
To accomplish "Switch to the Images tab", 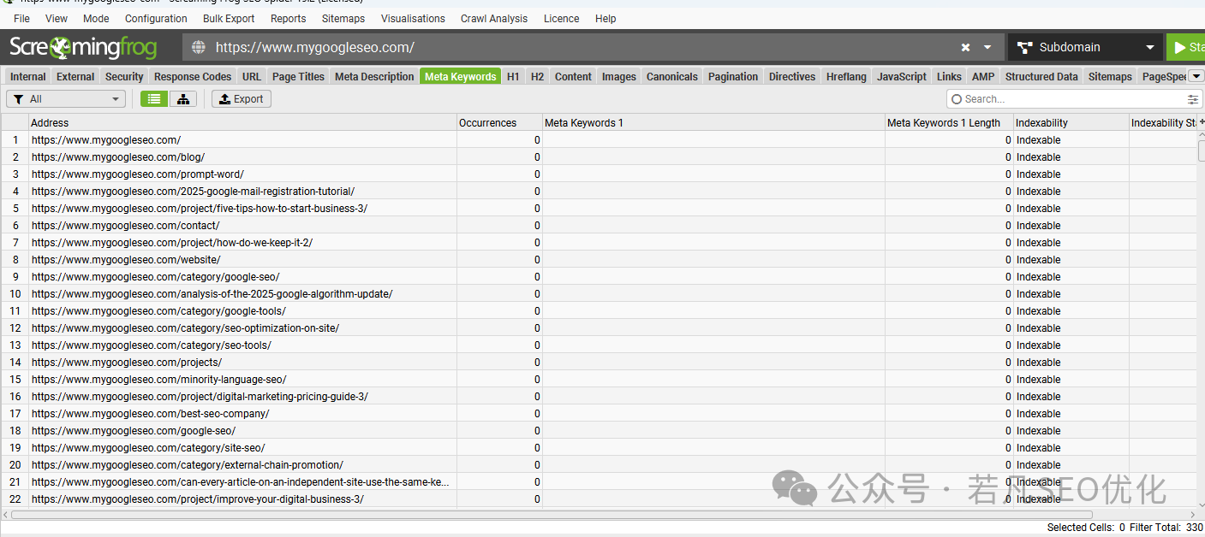I will [x=619, y=76].
